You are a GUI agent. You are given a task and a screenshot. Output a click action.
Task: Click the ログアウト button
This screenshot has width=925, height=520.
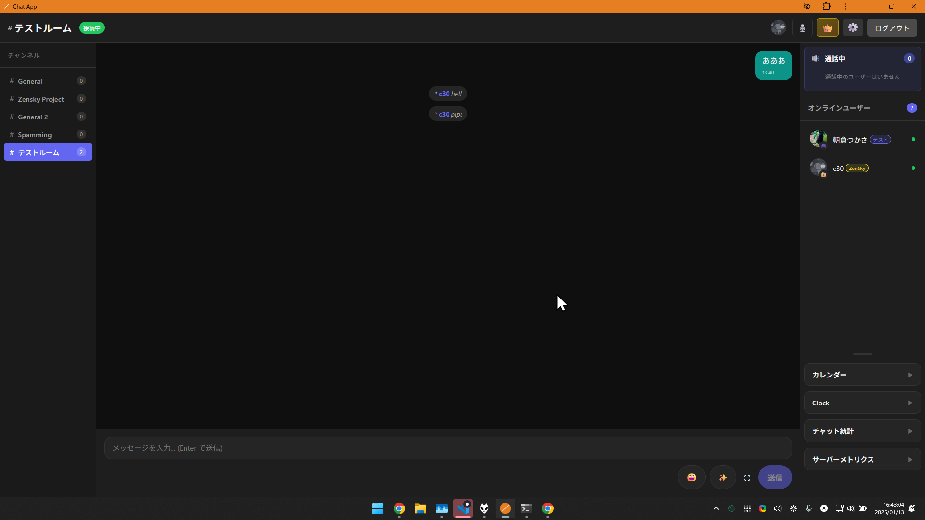point(892,28)
